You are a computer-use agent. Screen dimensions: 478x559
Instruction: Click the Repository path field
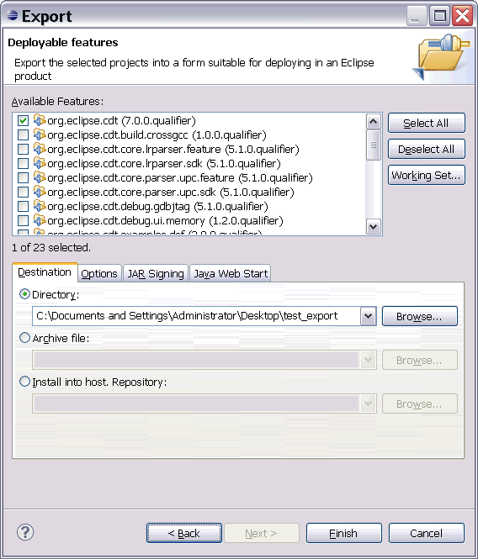pos(196,403)
